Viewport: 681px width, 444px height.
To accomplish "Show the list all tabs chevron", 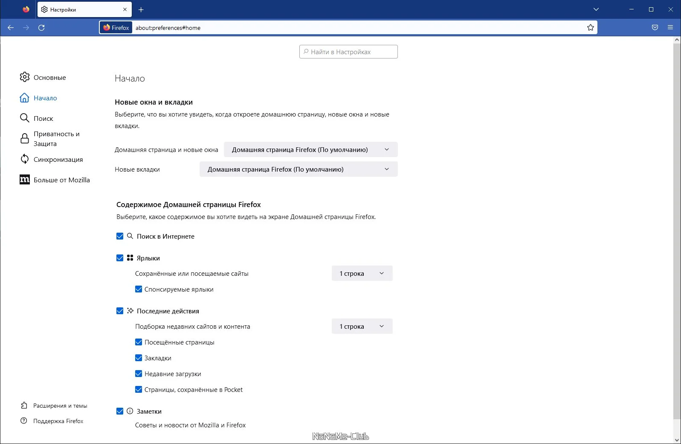I will [596, 9].
